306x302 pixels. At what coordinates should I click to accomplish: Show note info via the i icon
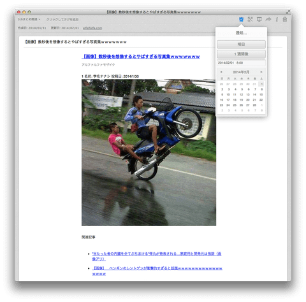pyautogui.click(x=277, y=19)
